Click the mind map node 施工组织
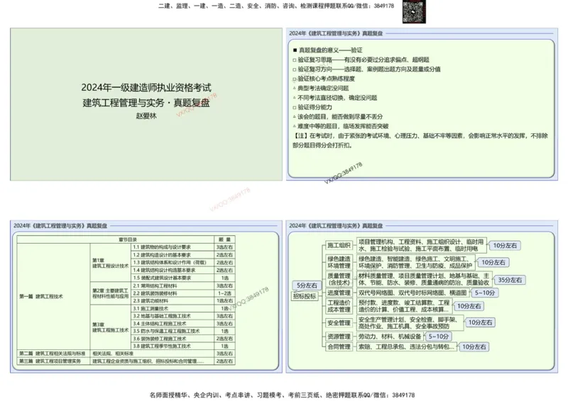Viewport: 568px width, 401px height. click(x=339, y=245)
